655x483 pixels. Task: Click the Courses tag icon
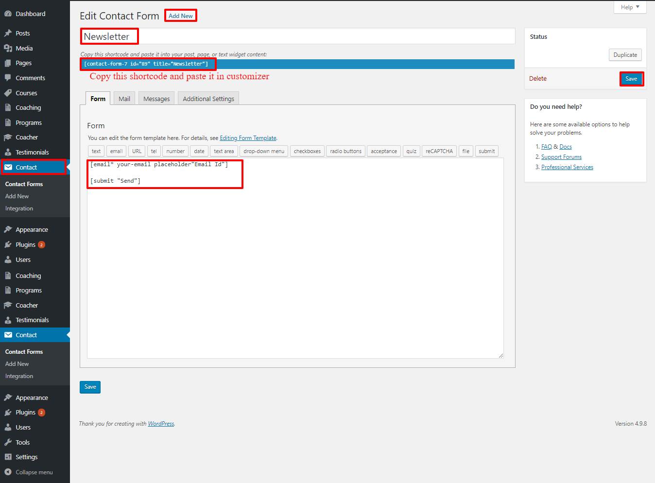point(8,93)
